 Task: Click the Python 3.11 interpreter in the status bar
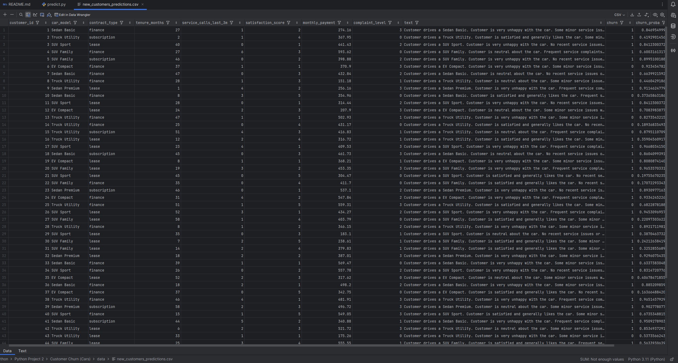[x=646, y=359]
